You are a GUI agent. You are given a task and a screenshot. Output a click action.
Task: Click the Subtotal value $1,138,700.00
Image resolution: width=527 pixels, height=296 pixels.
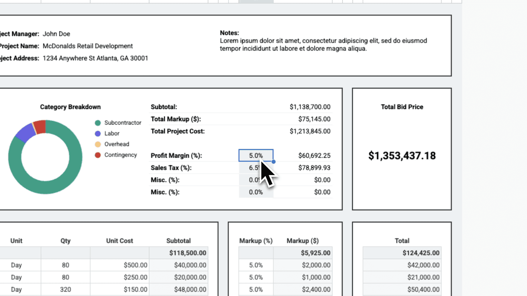(310, 107)
